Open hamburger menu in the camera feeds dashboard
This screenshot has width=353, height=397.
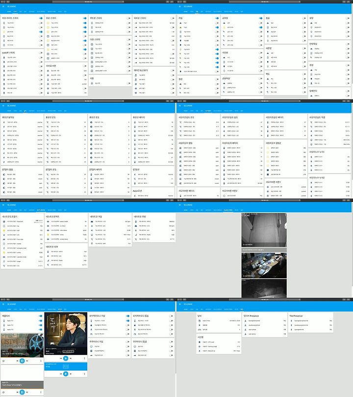180,205
